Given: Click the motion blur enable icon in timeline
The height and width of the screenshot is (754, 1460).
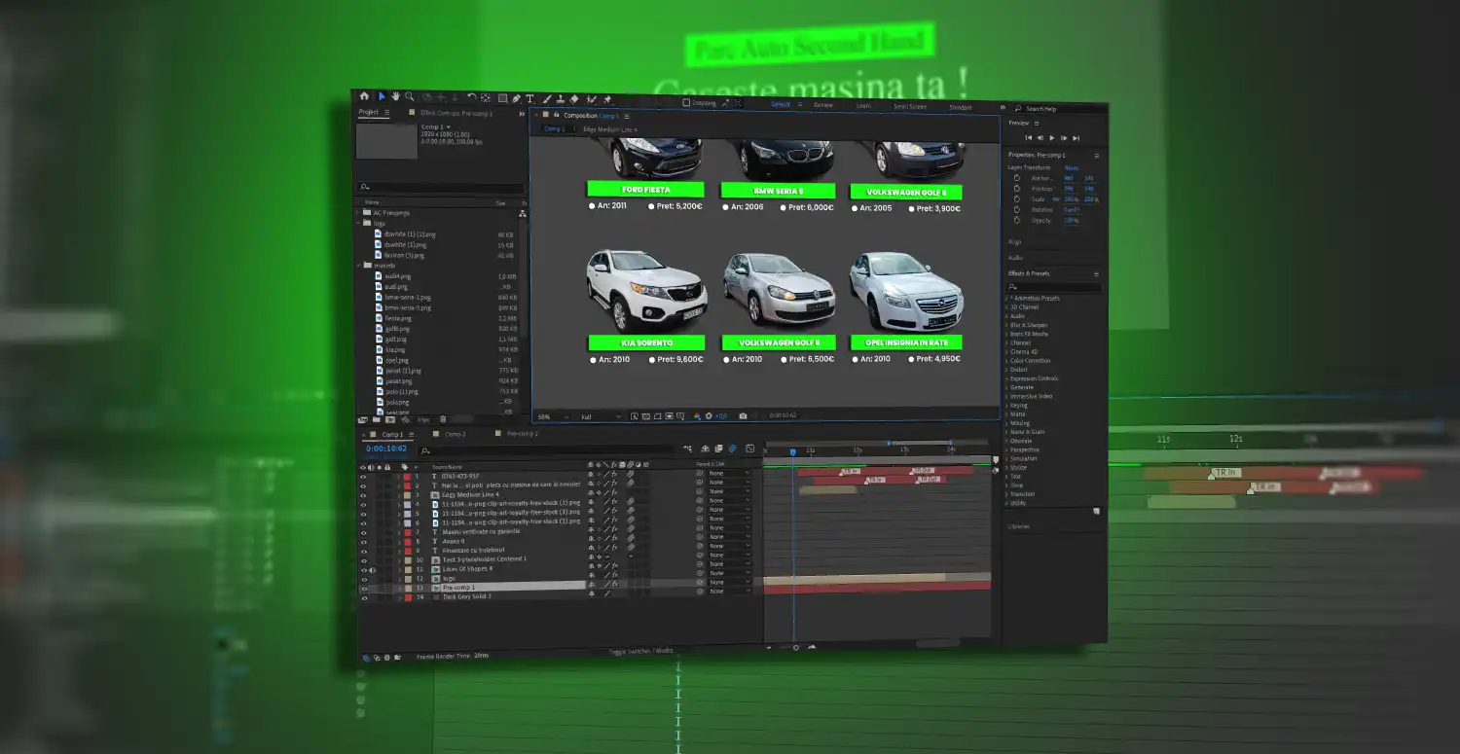Looking at the screenshot, I should point(733,449).
